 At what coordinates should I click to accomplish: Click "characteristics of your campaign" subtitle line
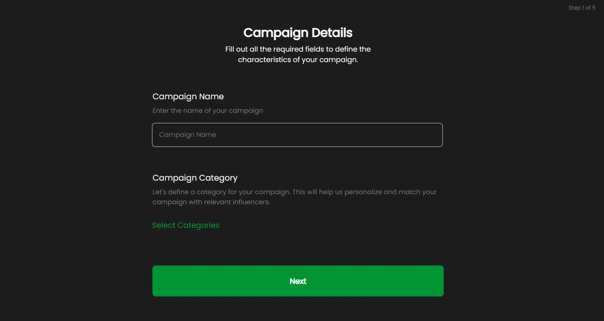[298, 59]
